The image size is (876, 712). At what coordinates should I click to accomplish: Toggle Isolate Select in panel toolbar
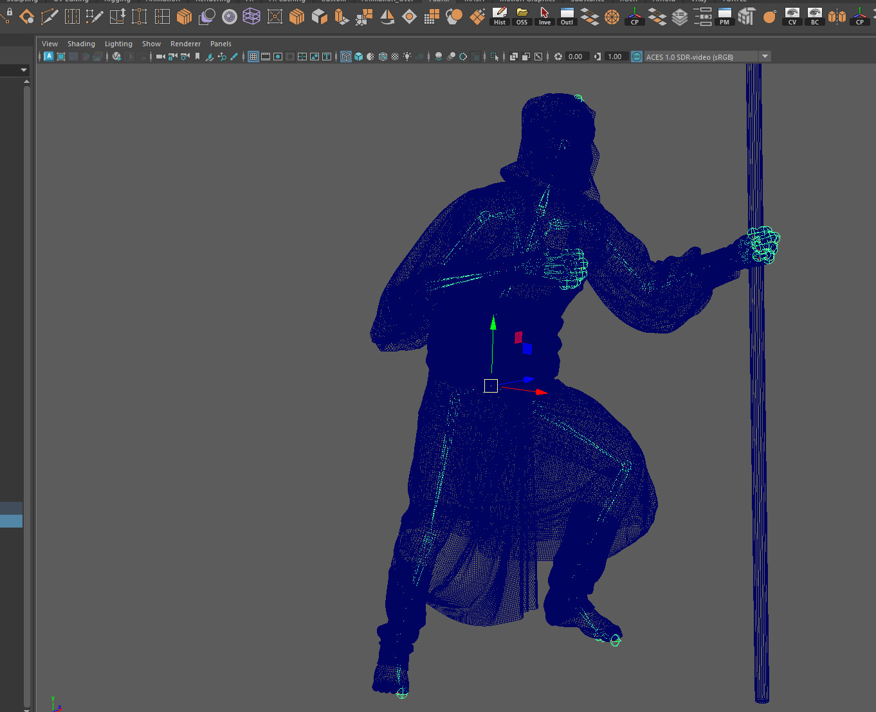(x=495, y=57)
